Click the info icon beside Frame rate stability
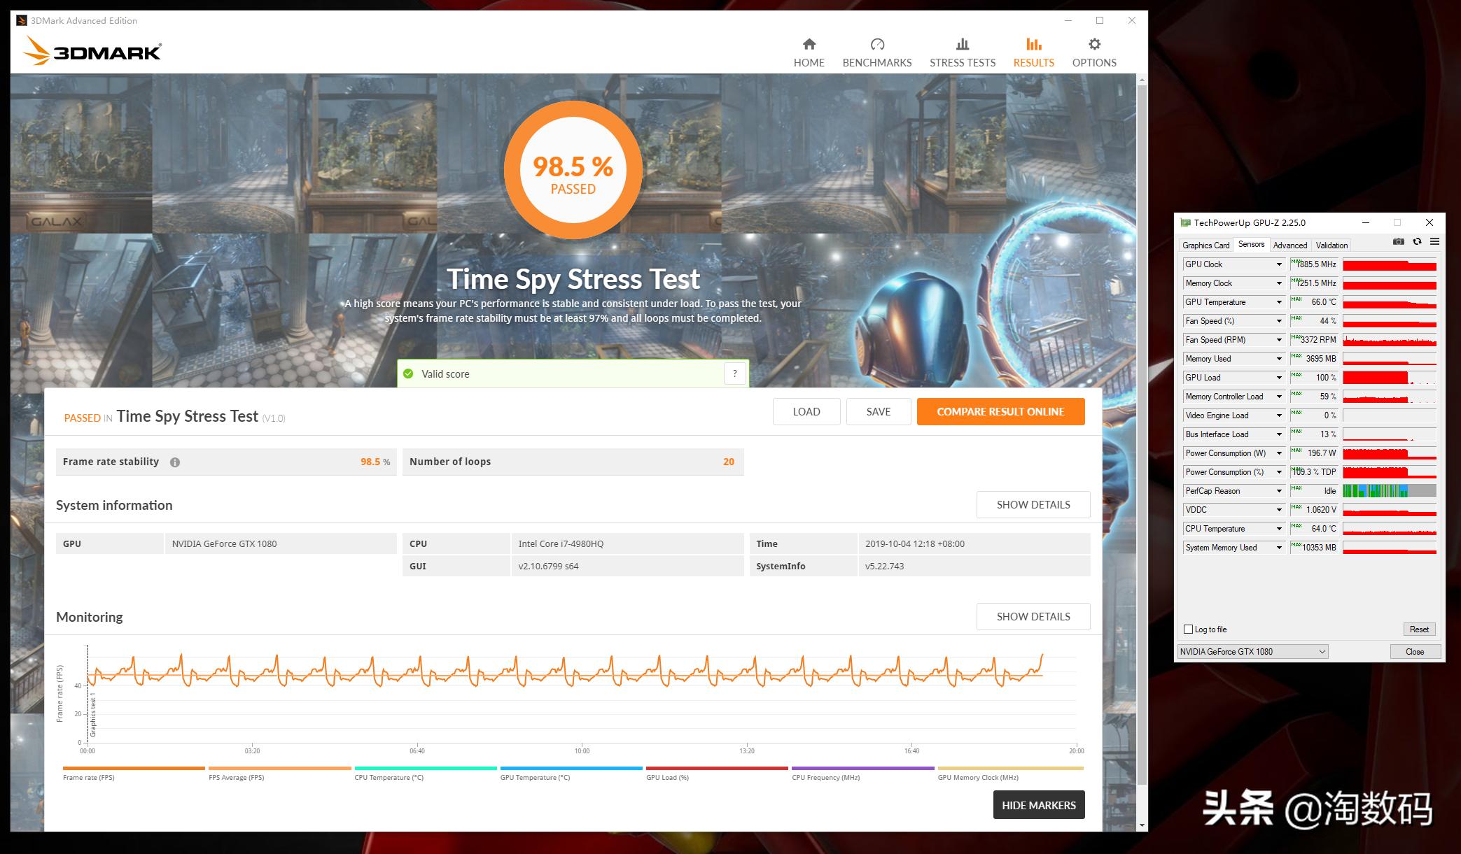The width and height of the screenshot is (1461, 854). pos(174,462)
